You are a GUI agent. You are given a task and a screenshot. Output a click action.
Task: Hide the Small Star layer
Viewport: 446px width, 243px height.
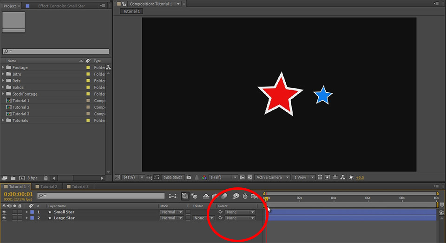[x=5, y=212]
